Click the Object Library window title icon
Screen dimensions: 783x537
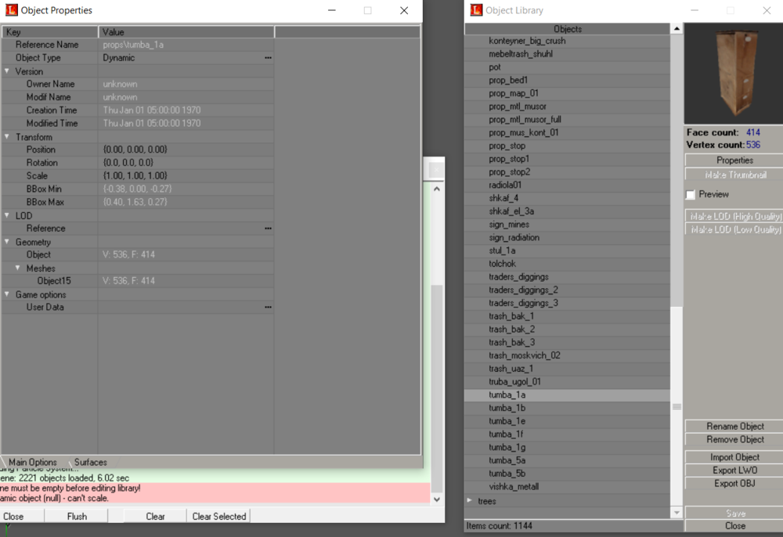(476, 11)
